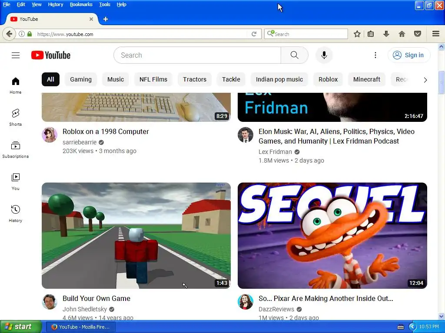Click DazzReviews channel avatar
Screen dimensions: 445x333
[x=245, y=302]
